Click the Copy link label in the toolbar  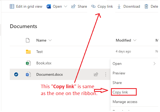pyautogui.click(x=105, y=7)
